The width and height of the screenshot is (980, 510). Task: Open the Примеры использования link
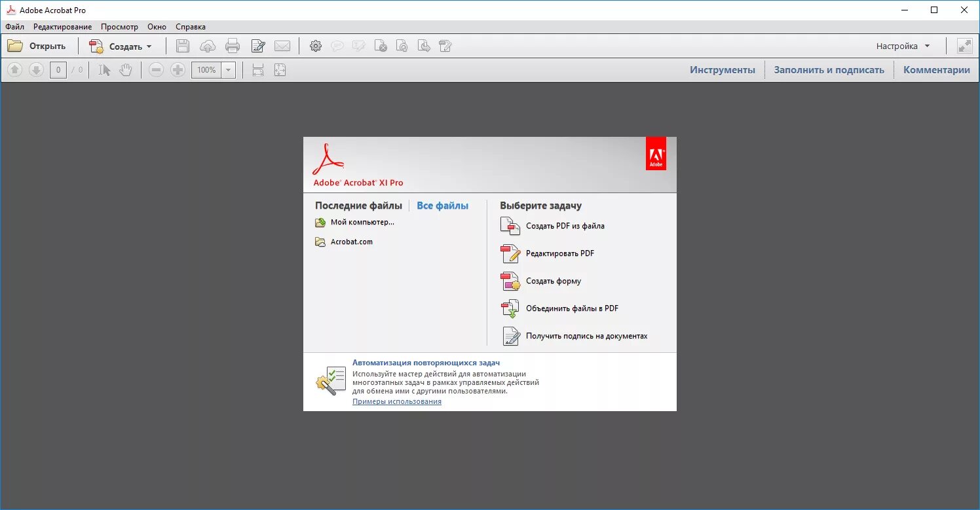pos(397,401)
